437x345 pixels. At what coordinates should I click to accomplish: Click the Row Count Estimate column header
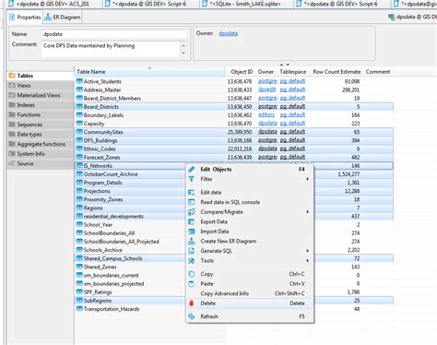337,72
